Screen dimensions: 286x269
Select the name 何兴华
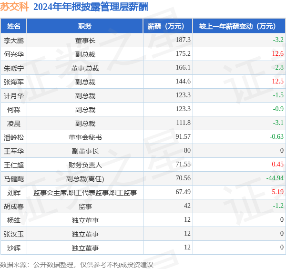(x=14, y=54)
